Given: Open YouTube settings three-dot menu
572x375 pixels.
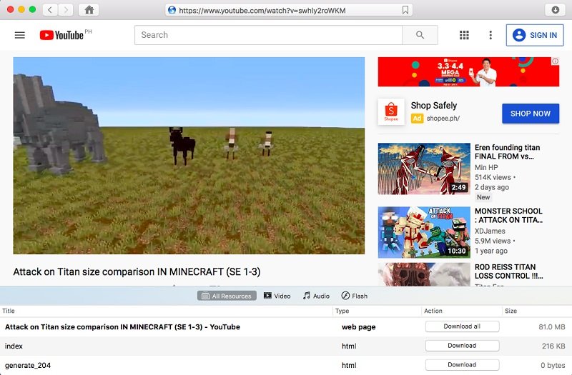Looking at the screenshot, I should pos(490,35).
